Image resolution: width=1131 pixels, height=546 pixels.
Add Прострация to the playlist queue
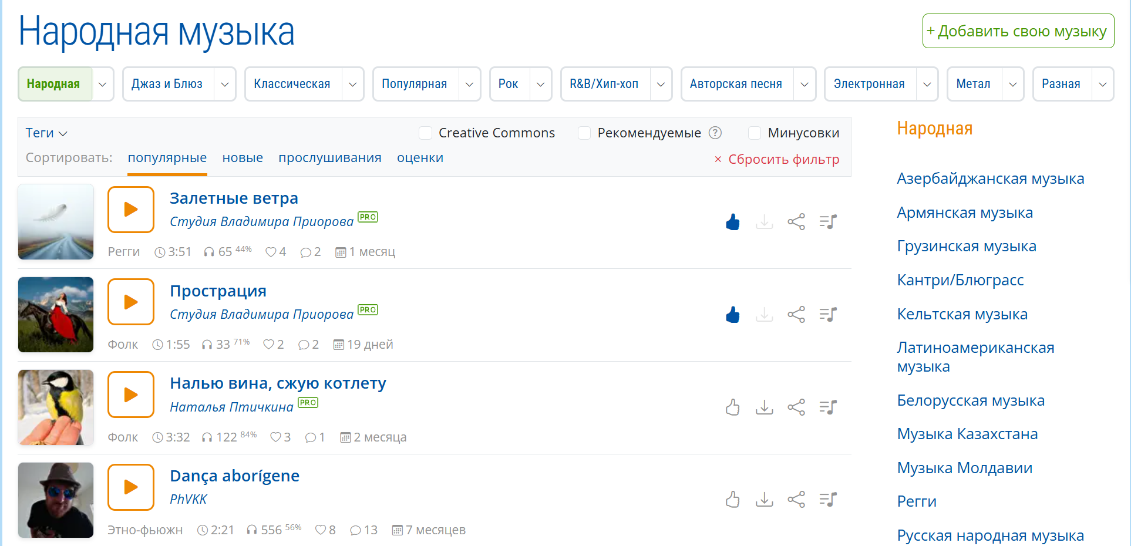828,315
